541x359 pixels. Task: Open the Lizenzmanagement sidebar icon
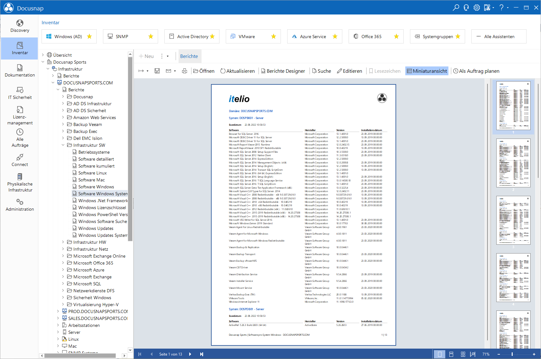tap(20, 116)
